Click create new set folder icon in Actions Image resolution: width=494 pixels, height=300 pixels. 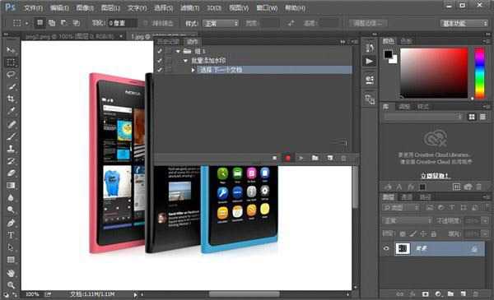pos(315,158)
